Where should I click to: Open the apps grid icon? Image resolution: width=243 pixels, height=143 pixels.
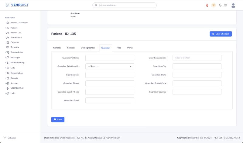click(226, 5)
